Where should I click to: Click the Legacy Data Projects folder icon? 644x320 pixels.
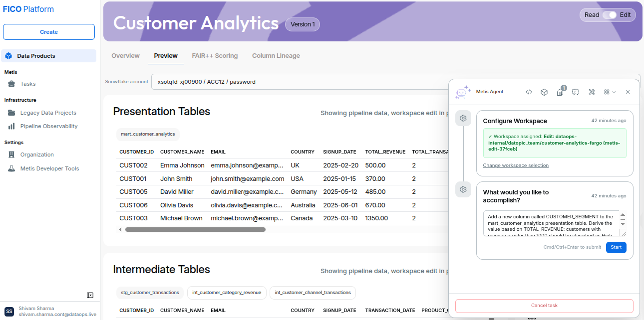pyautogui.click(x=11, y=113)
